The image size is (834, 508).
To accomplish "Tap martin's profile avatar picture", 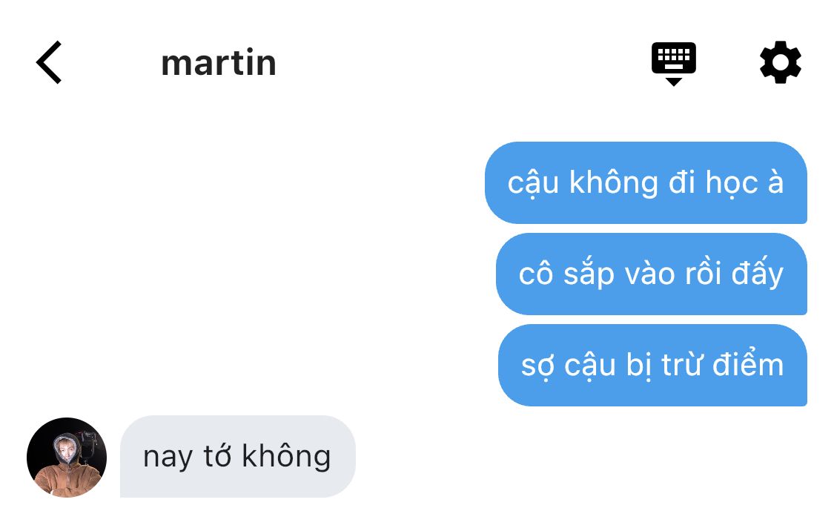I will pos(67,458).
